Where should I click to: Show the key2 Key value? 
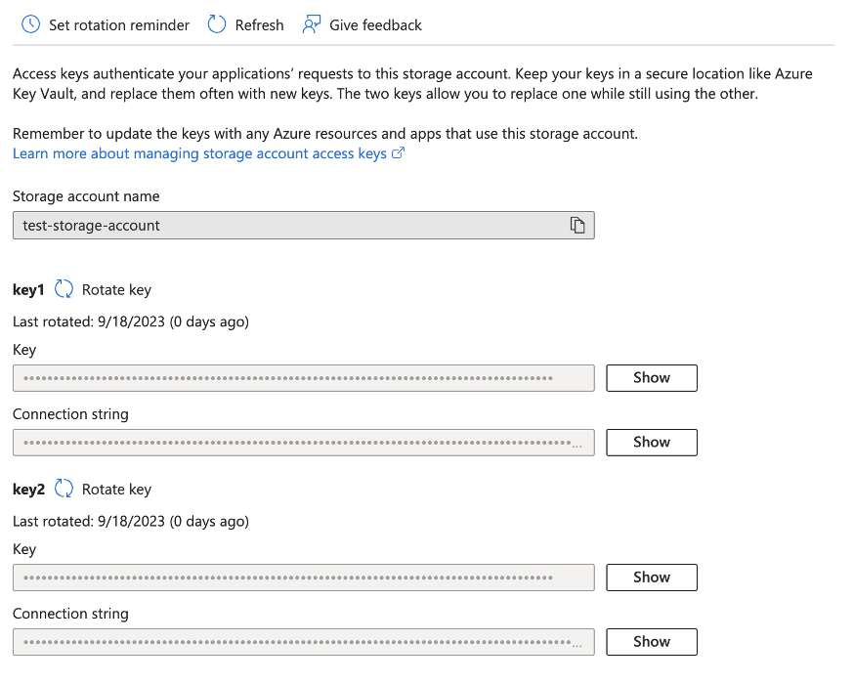tap(651, 577)
